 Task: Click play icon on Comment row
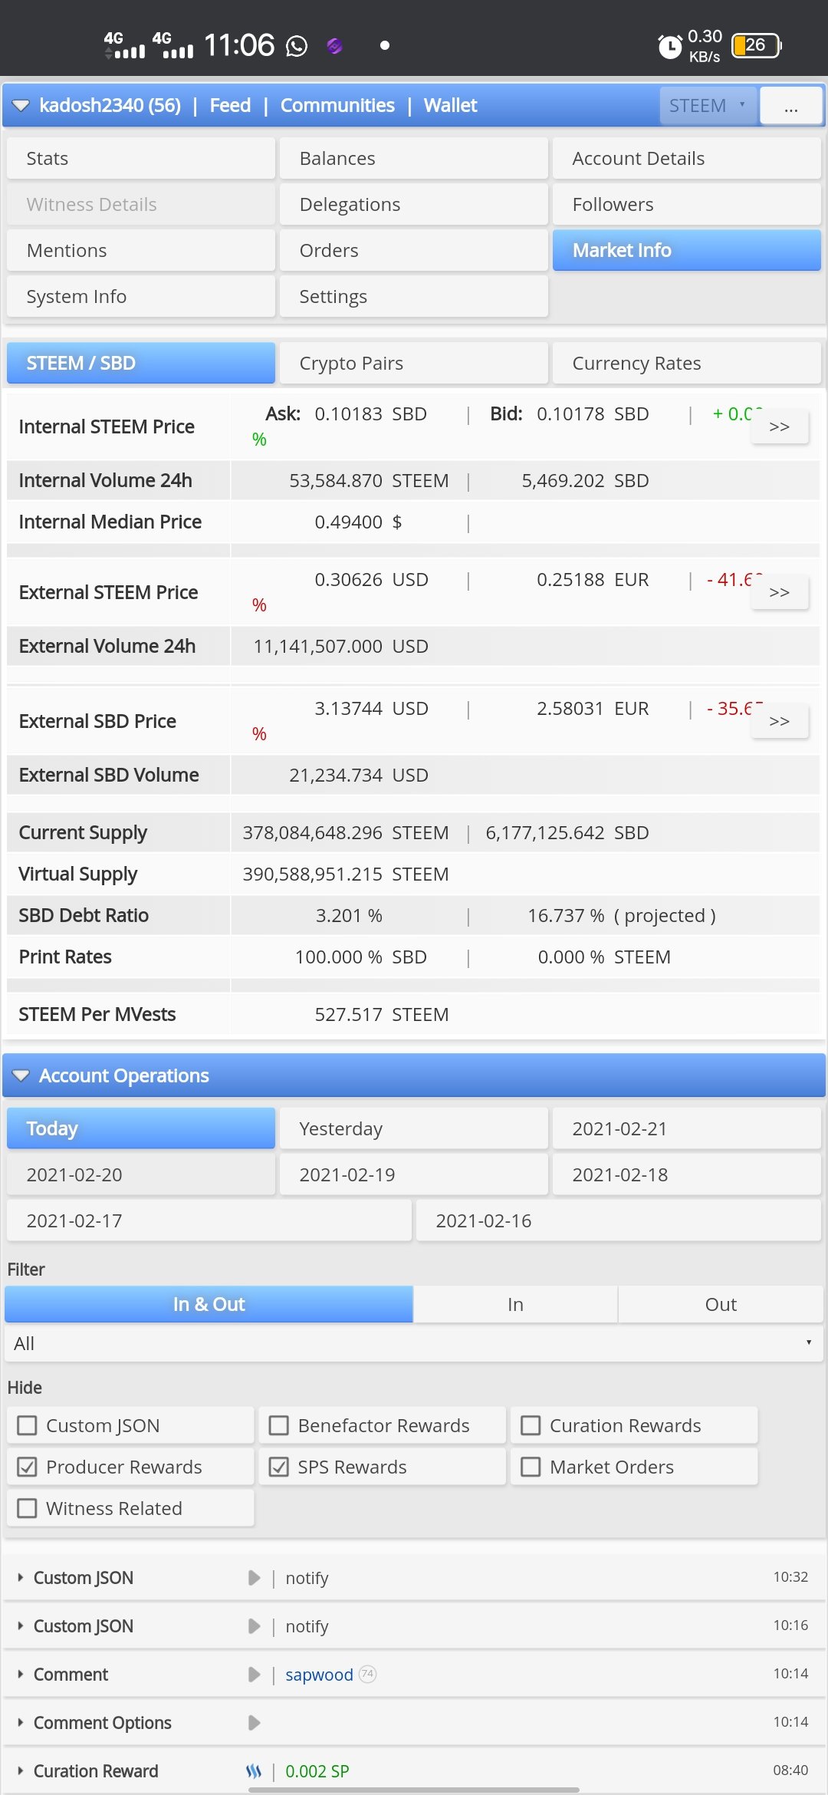[x=254, y=1675]
